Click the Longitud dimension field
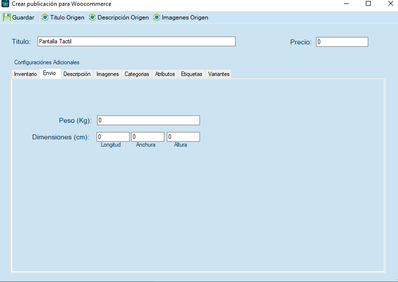 pyautogui.click(x=113, y=137)
